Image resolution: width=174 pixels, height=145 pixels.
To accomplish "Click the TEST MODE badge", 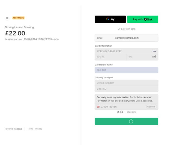I will pos(18,18).
